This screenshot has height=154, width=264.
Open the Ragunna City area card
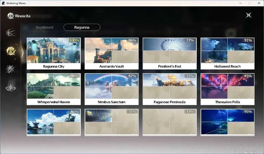click(x=54, y=54)
